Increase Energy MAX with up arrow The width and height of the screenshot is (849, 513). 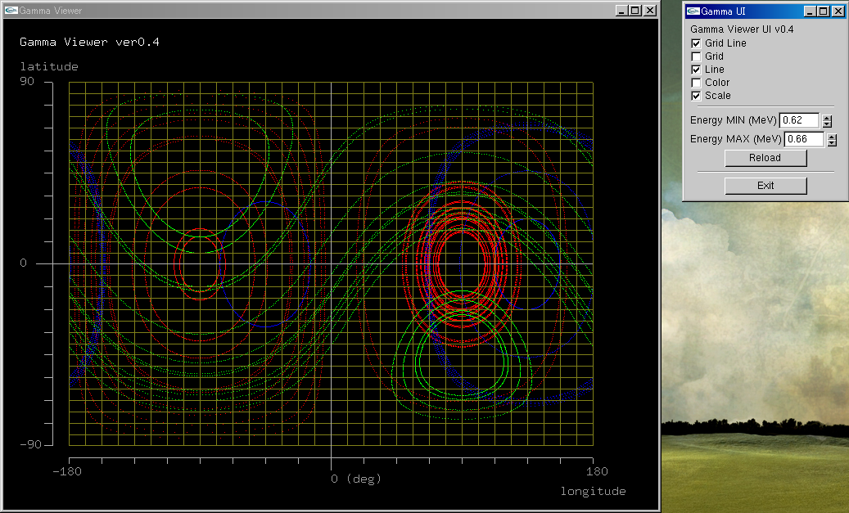coord(832,137)
